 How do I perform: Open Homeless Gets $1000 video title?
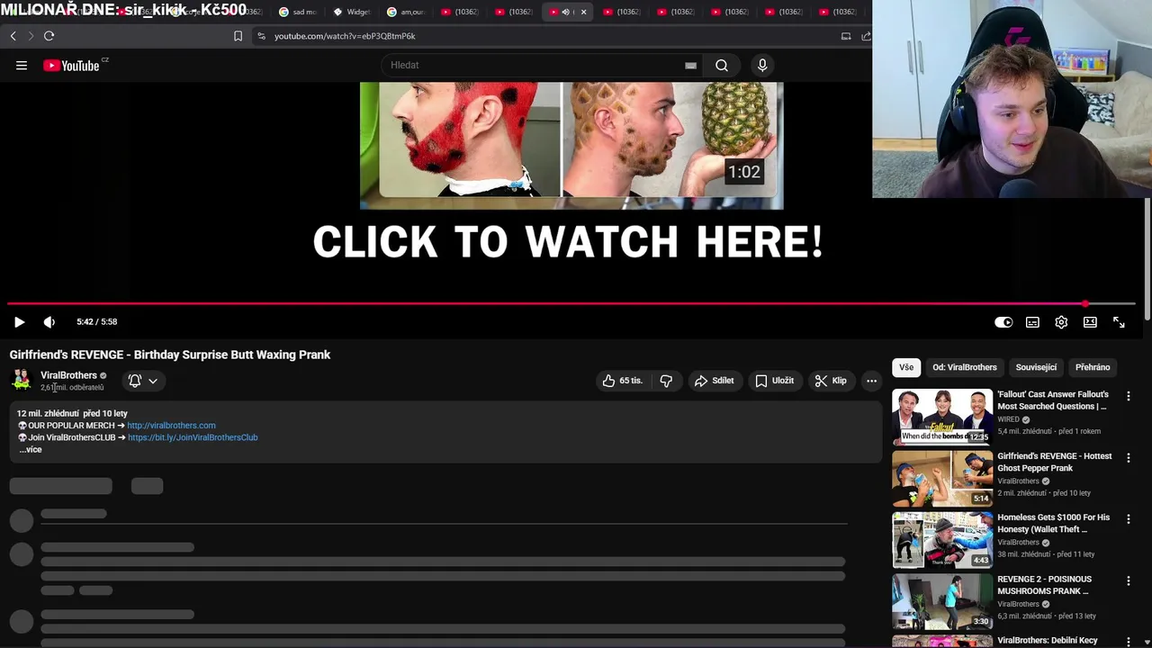pyautogui.click(x=1054, y=524)
